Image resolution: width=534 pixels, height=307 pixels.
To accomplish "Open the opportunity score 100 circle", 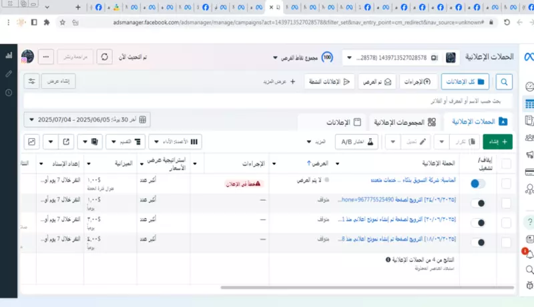I will pos(327,57).
